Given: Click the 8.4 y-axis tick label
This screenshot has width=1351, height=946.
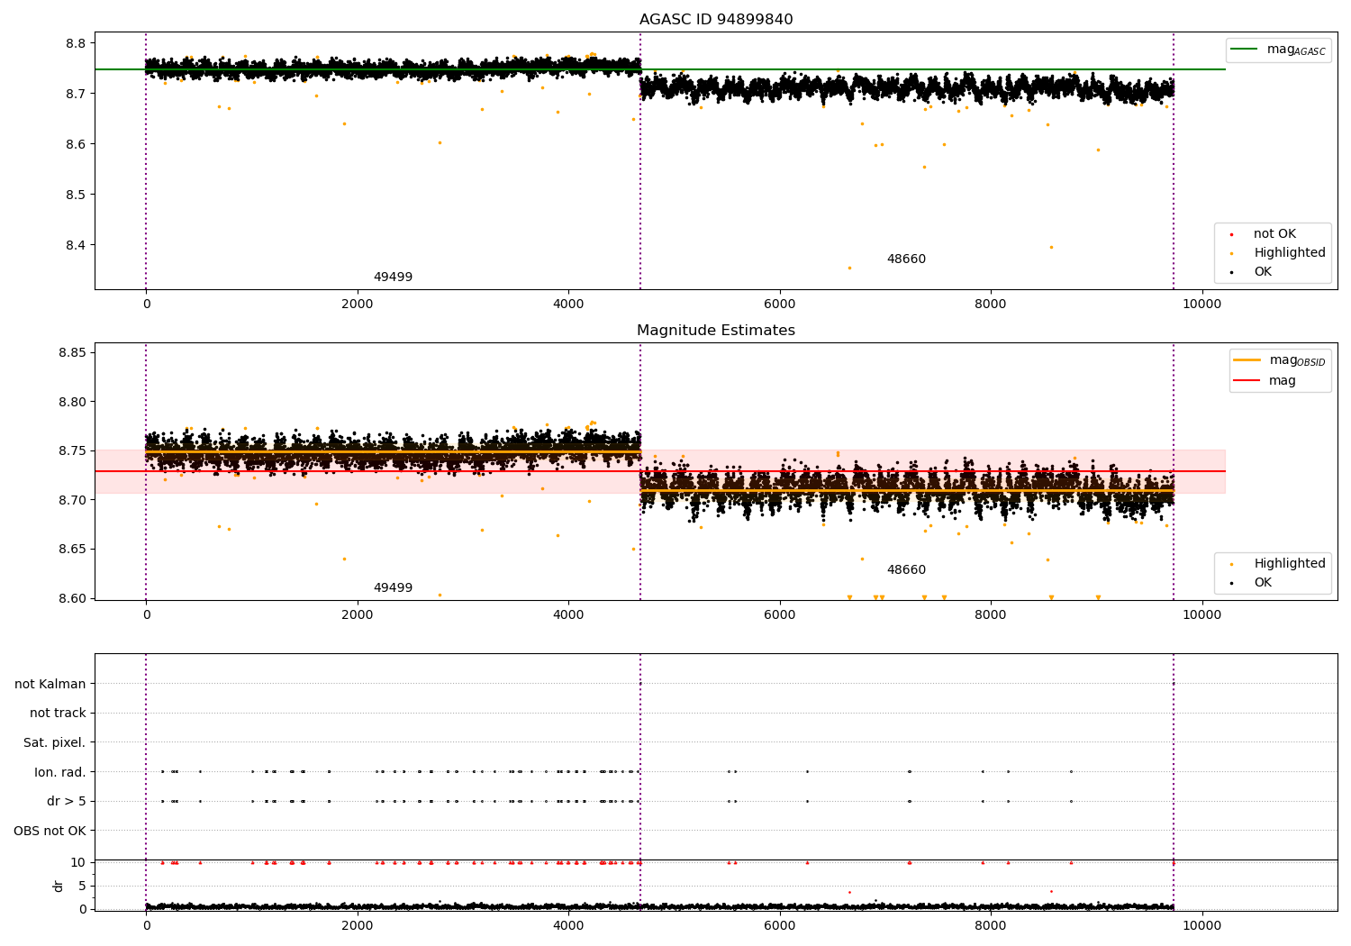Looking at the screenshot, I should tap(76, 245).
